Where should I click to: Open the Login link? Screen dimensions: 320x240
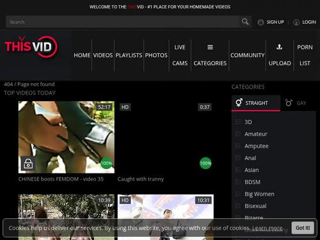(309, 22)
